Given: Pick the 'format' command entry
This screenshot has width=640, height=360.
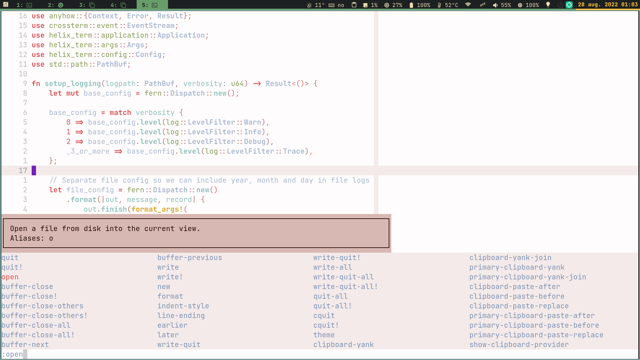Looking at the screenshot, I should click(x=170, y=296).
